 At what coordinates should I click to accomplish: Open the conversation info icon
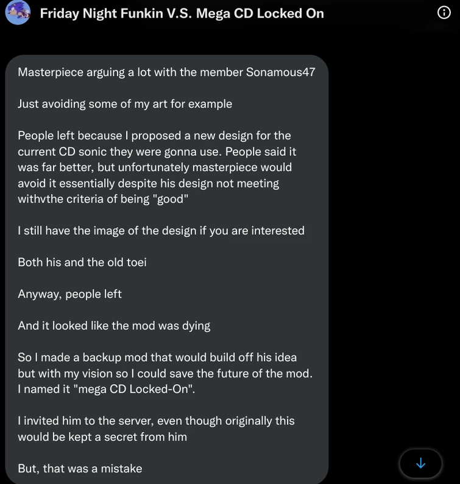coord(444,13)
